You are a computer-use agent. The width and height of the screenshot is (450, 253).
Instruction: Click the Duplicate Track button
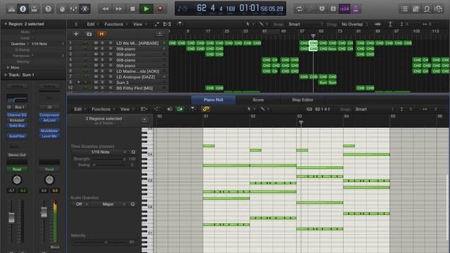89,34
